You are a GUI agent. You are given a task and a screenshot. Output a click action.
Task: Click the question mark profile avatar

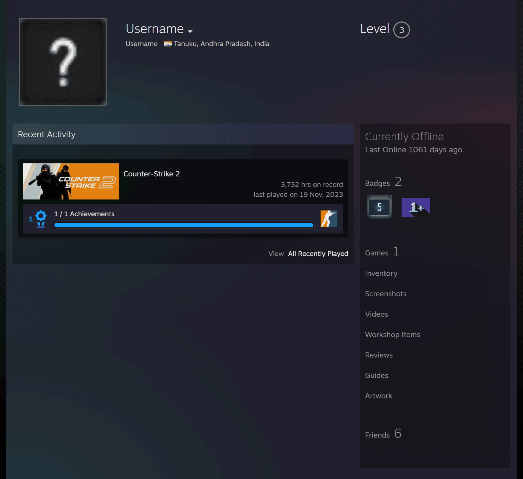coord(63,62)
